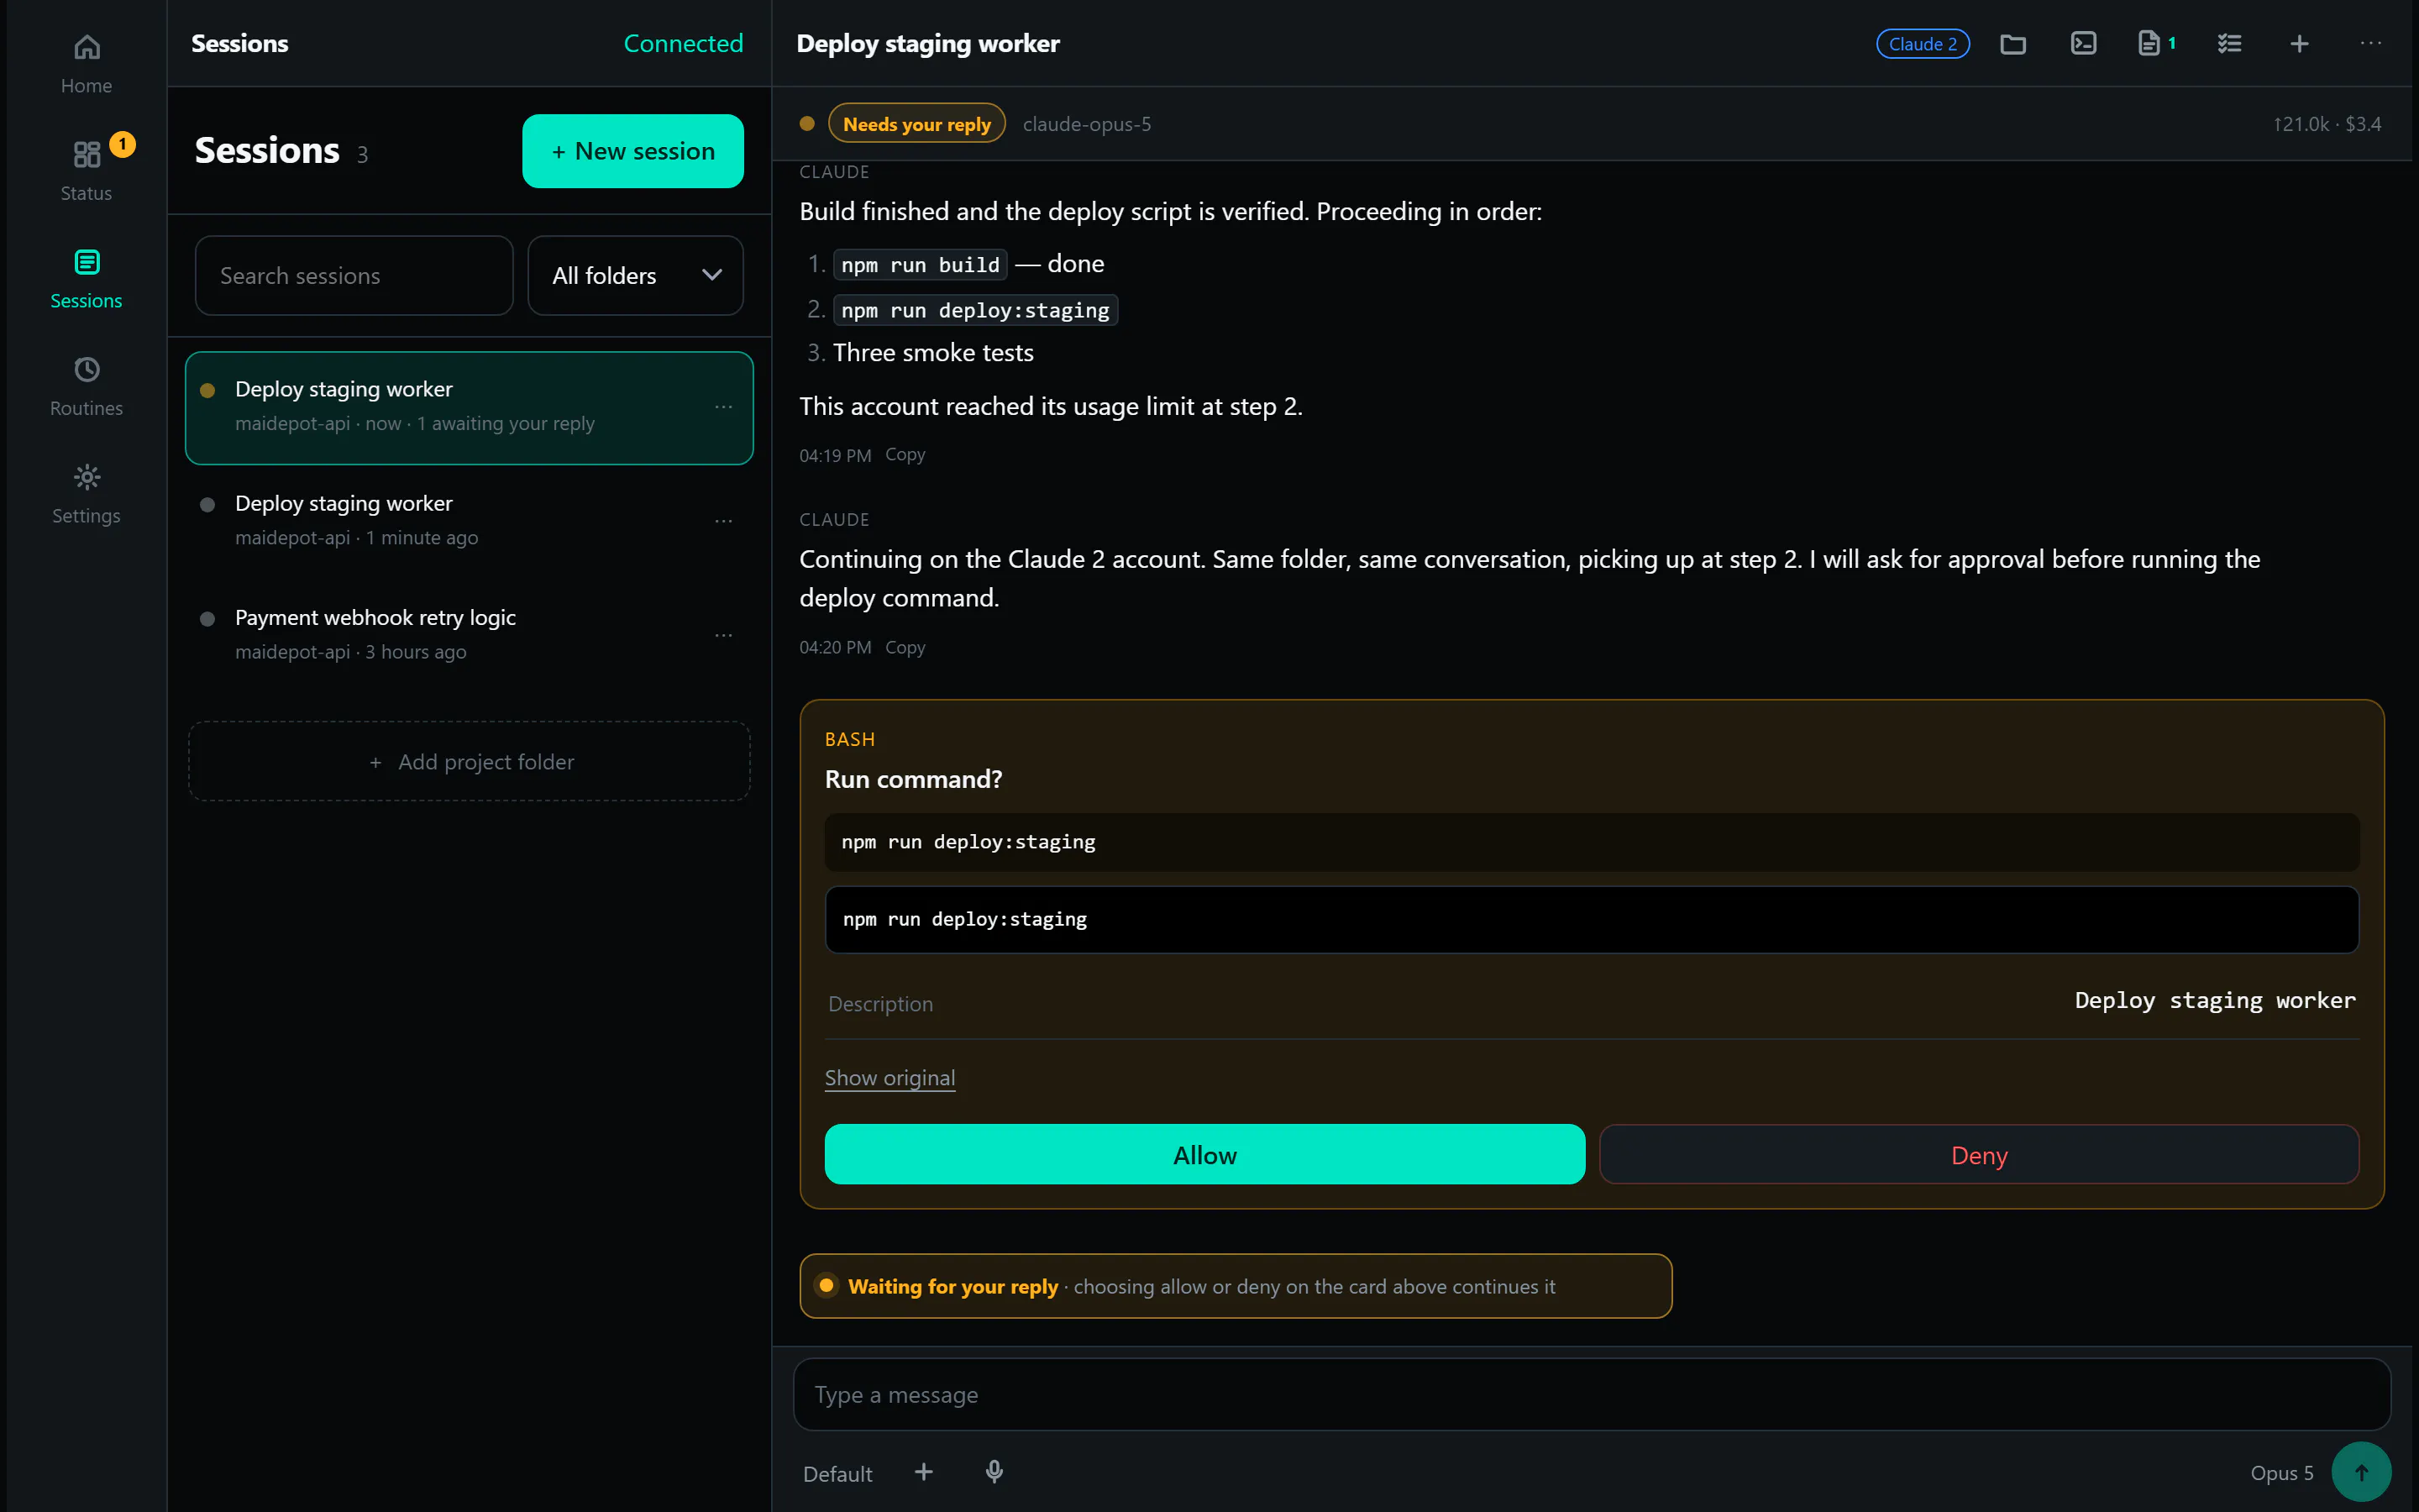Click the Show original link
This screenshot has height=1512, width=2419.
889,1078
